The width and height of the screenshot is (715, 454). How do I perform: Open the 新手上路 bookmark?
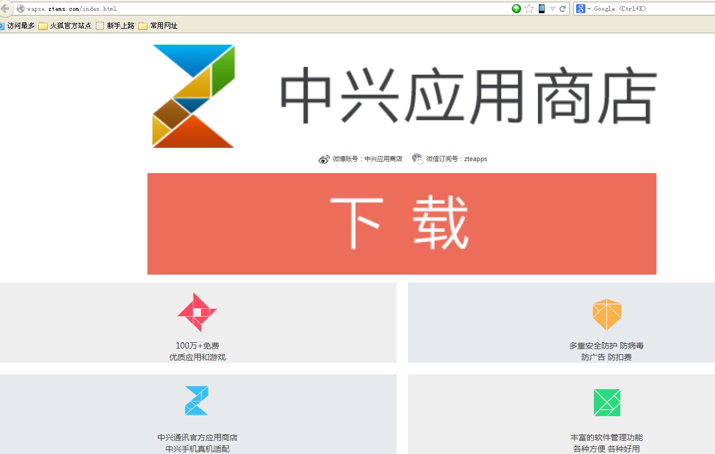[115, 26]
